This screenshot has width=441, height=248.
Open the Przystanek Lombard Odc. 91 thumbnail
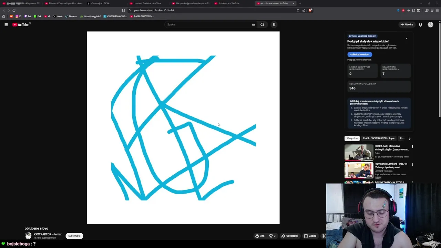359,170
